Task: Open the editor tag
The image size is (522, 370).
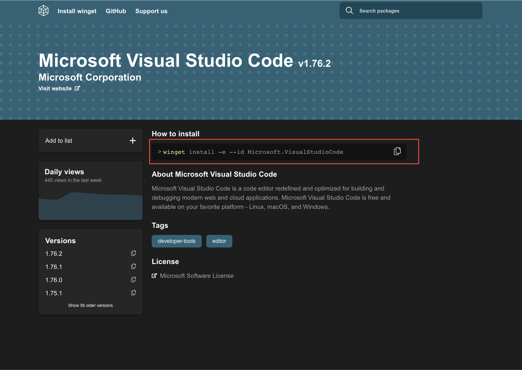Action: pyautogui.click(x=219, y=241)
